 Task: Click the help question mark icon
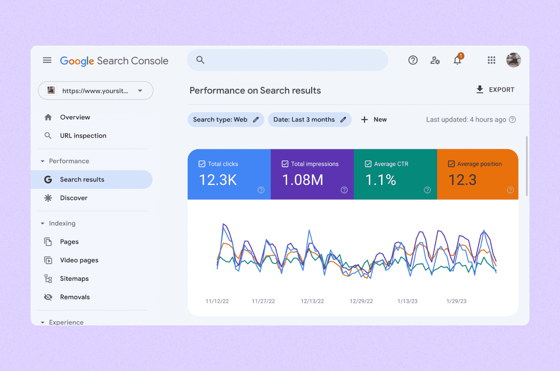tap(413, 60)
